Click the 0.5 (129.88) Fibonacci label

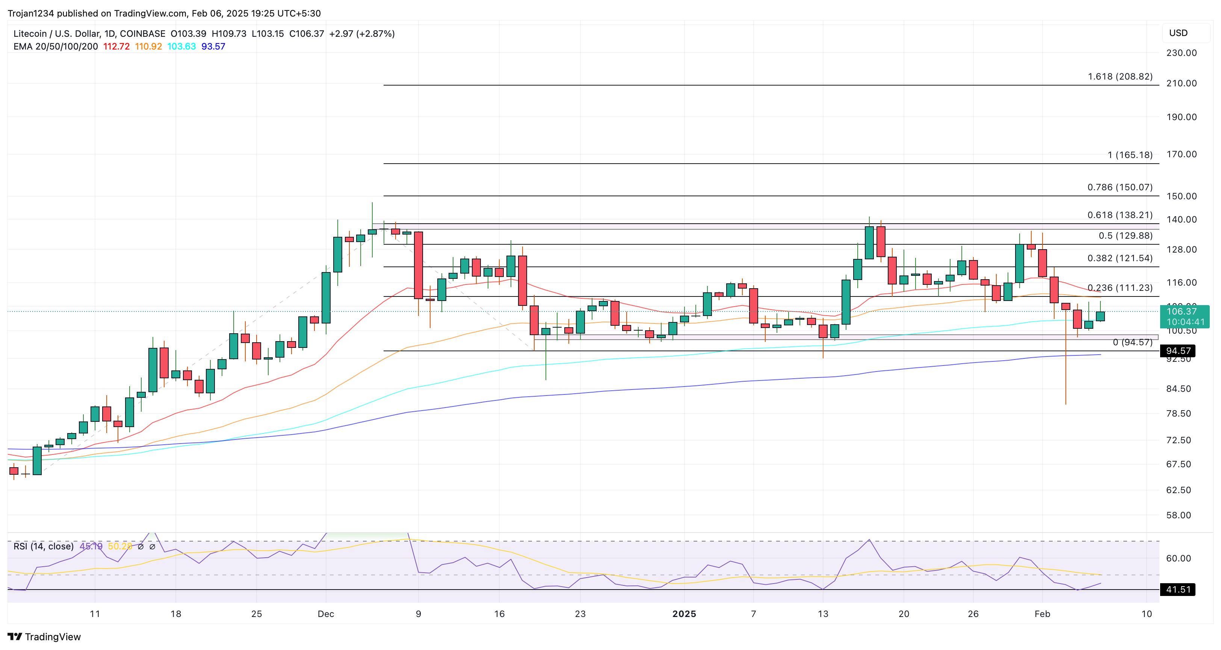pyautogui.click(x=1126, y=236)
